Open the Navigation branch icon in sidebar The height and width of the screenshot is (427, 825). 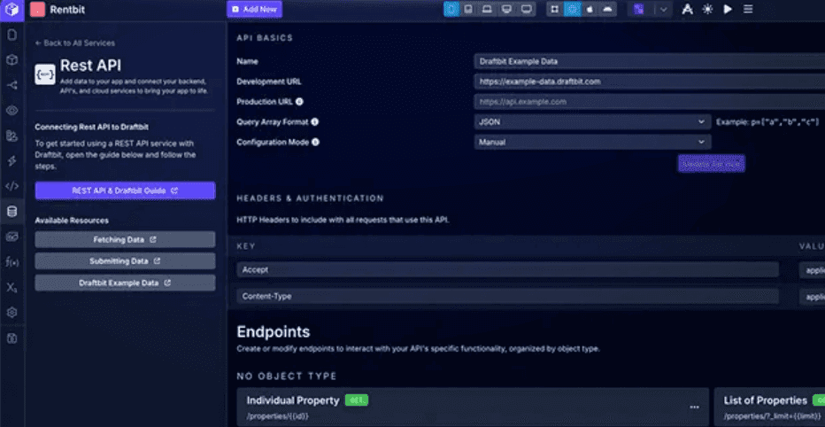tap(12, 85)
